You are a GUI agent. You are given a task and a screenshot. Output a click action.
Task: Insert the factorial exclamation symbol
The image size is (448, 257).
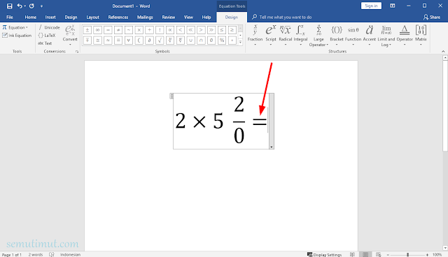[x=160, y=29]
